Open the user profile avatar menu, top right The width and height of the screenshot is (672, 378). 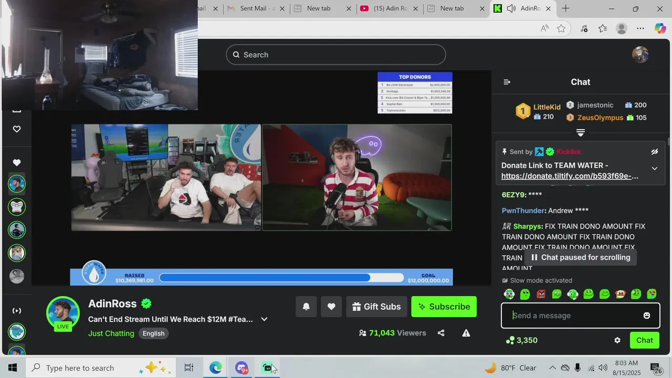tap(640, 55)
